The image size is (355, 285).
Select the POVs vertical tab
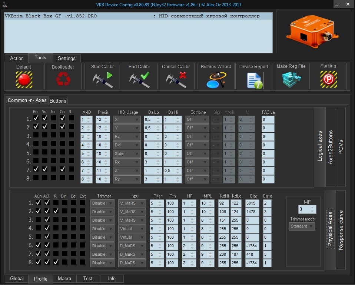click(x=341, y=147)
